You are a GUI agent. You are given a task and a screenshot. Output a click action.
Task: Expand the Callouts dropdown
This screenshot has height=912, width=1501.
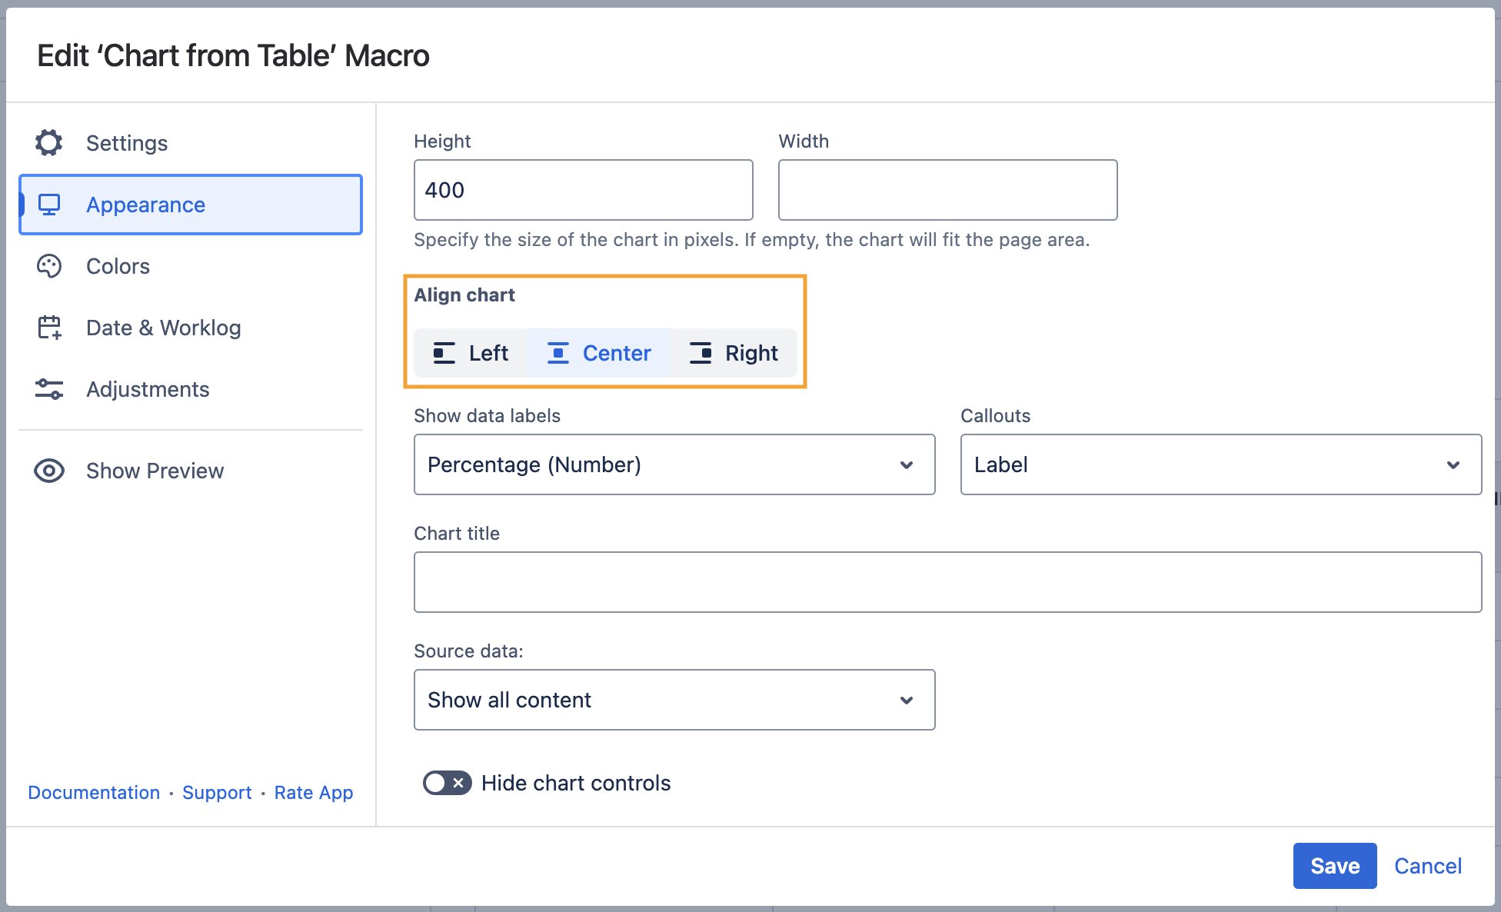[x=1220, y=464]
